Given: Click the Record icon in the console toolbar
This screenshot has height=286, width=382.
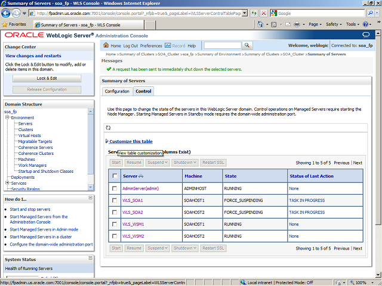Looking at the screenshot, I should 168,46.
